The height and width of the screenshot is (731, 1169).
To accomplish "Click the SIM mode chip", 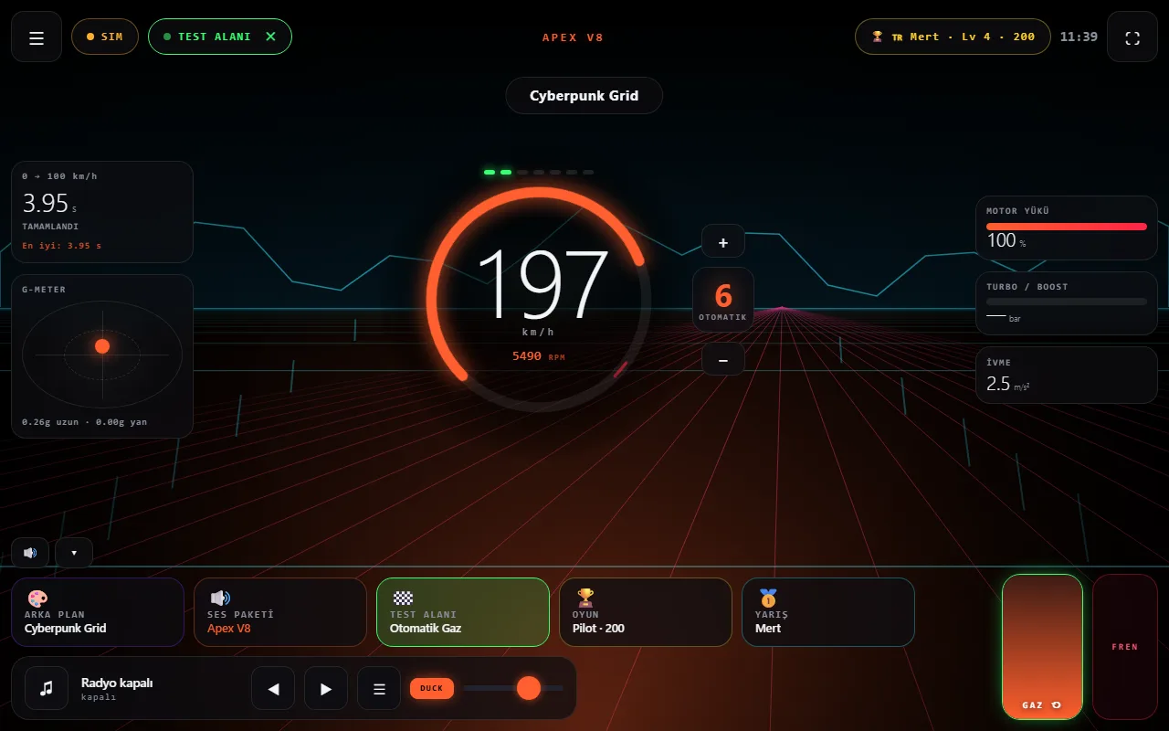I will pyautogui.click(x=105, y=37).
